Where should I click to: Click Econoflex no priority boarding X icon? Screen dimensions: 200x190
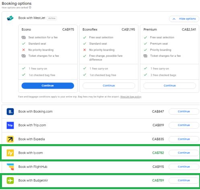point(85,50)
